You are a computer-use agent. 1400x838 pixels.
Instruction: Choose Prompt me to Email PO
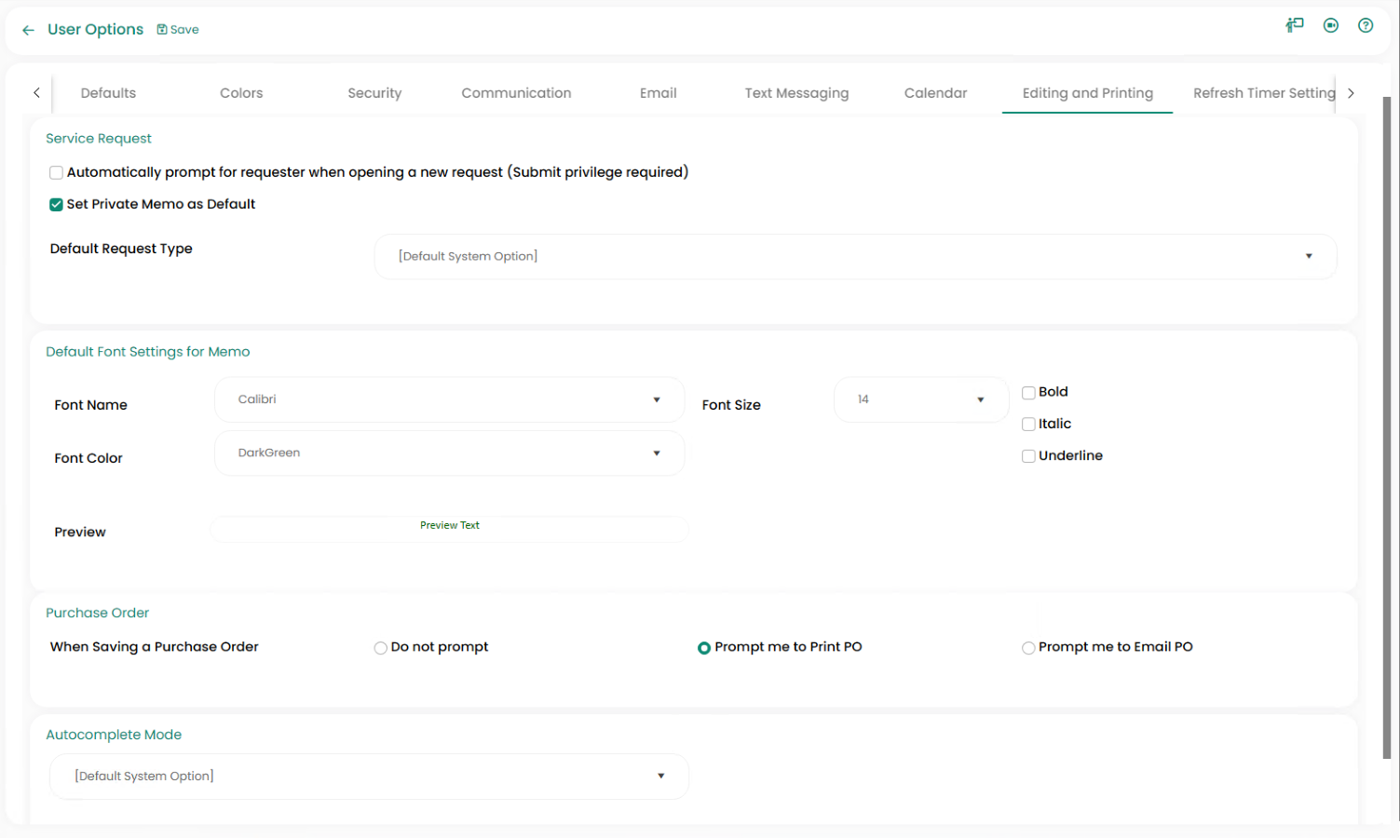click(1028, 648)
